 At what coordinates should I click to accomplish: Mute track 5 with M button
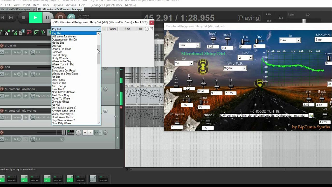click(85, 132)
